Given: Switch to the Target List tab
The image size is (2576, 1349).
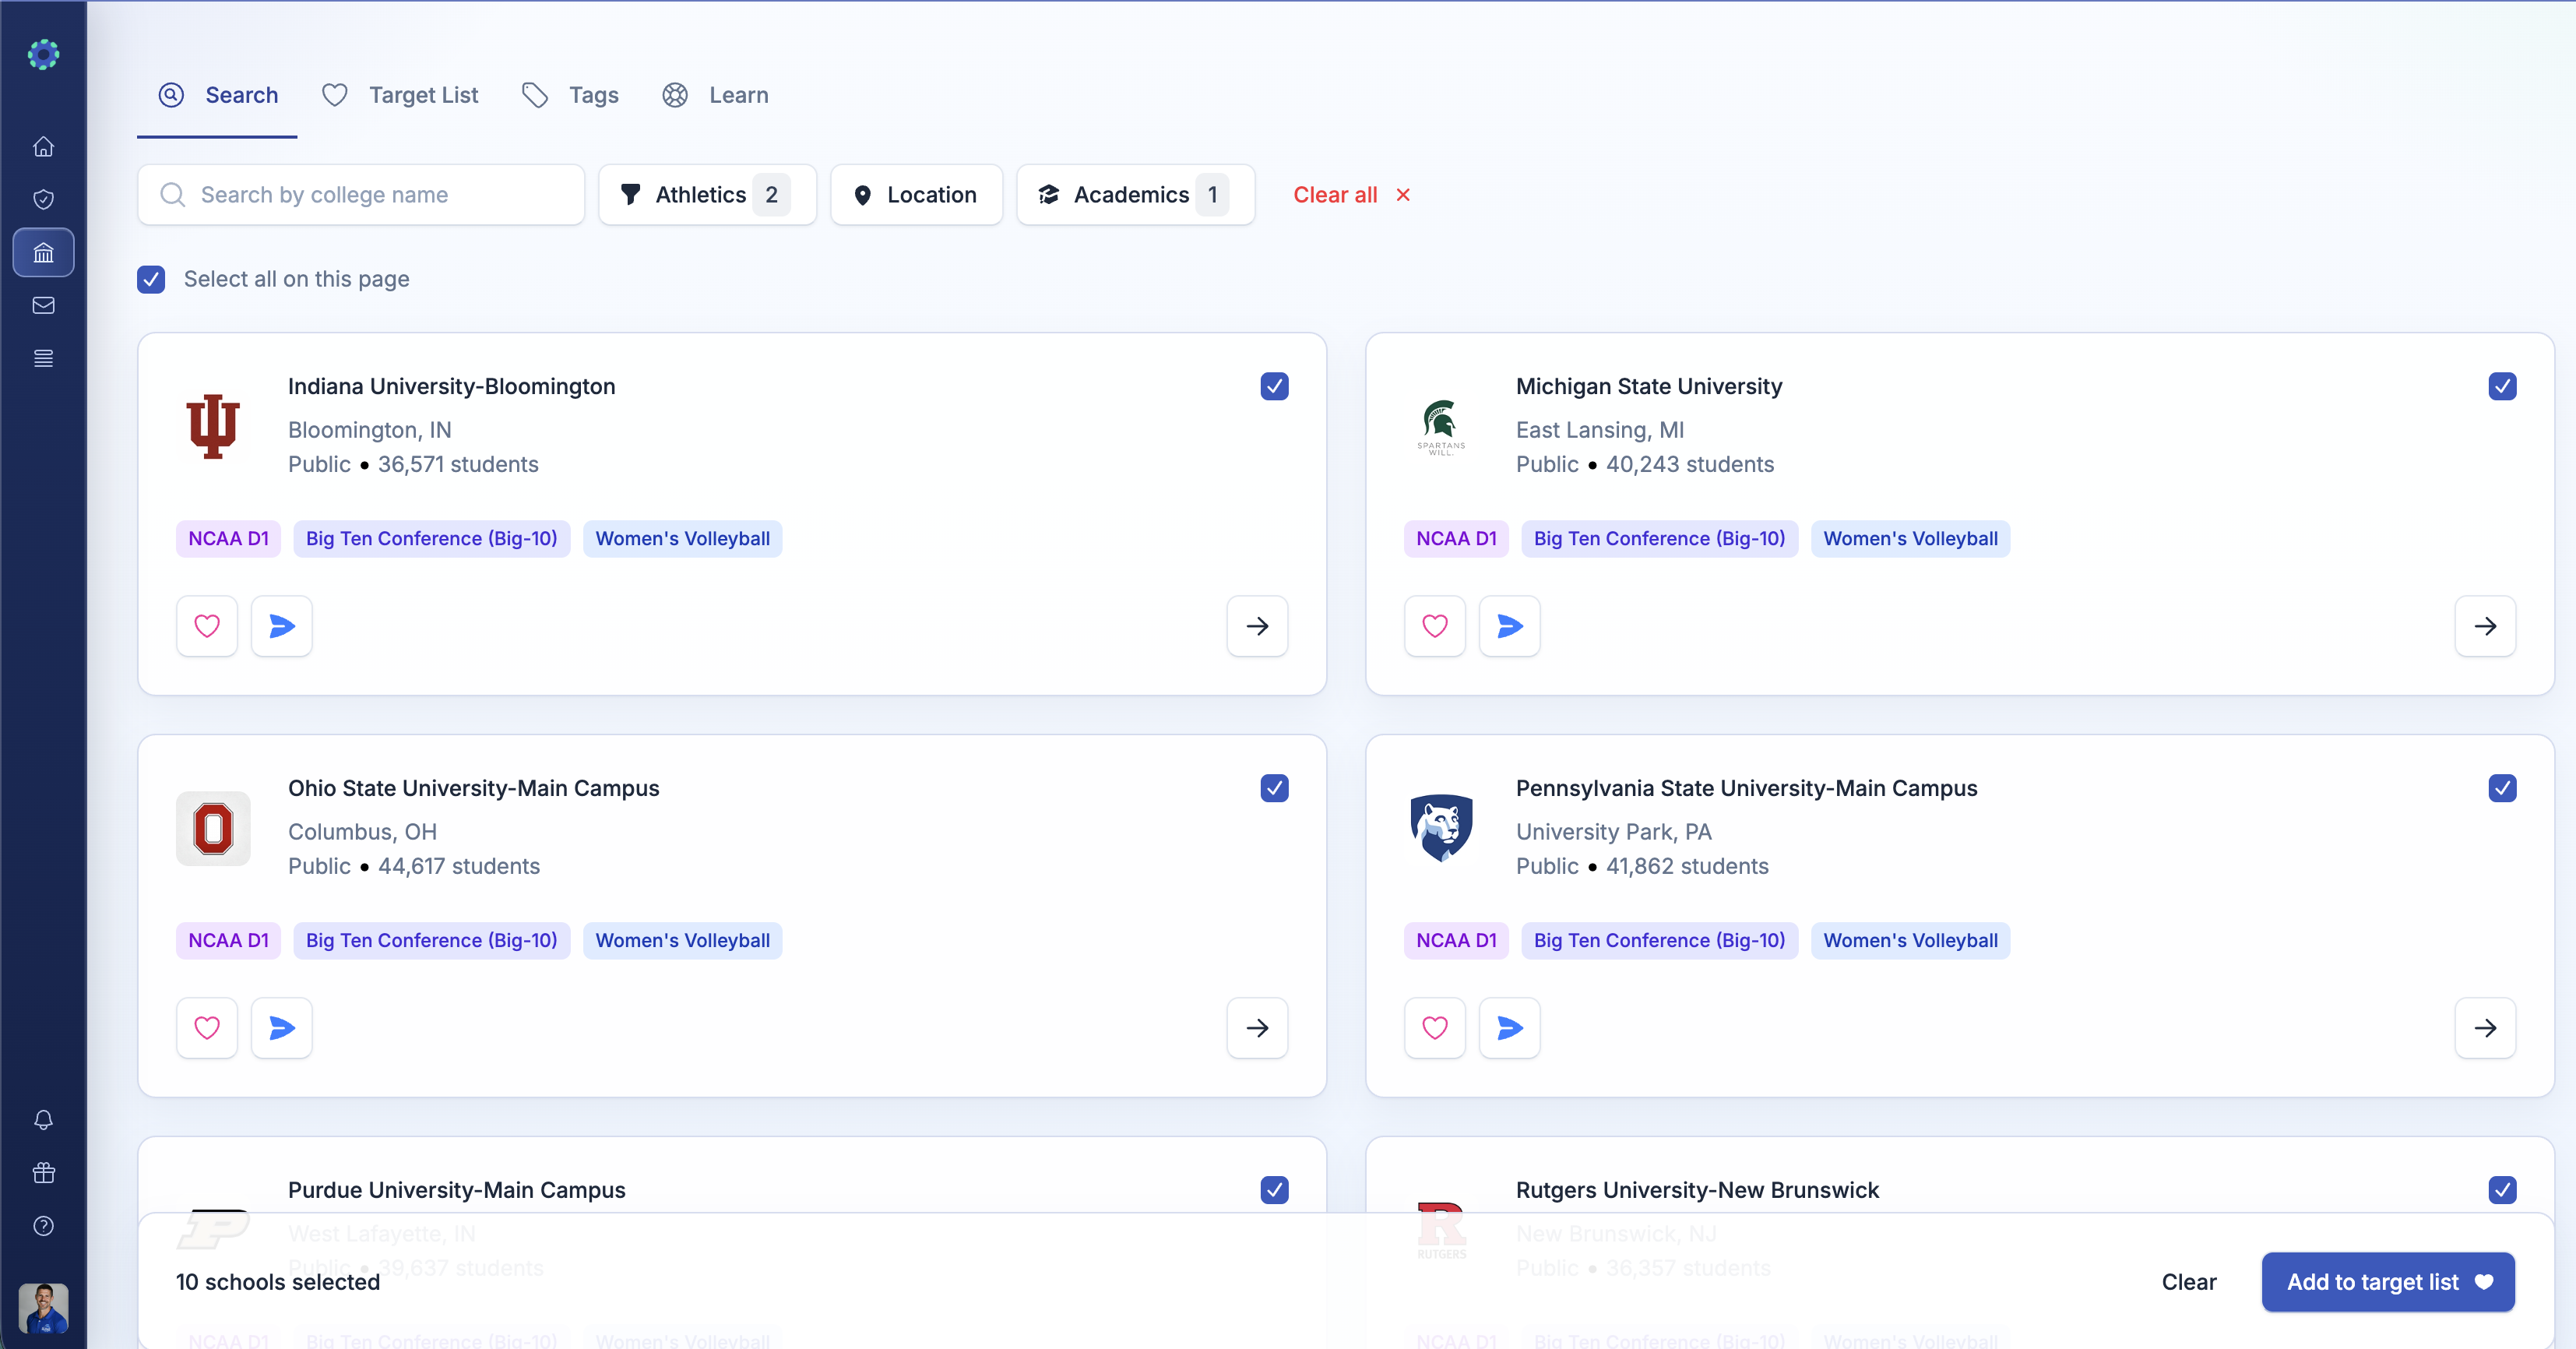Looking at the screenshot, I should (x=400, y=96).
